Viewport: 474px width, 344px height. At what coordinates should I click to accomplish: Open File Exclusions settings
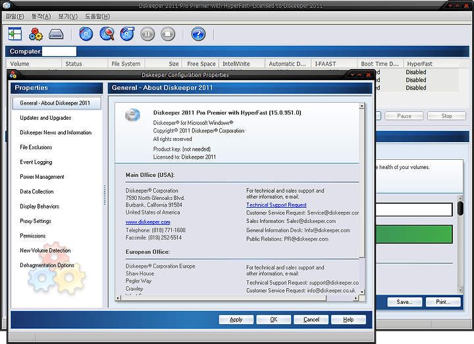tap(36, 147)
